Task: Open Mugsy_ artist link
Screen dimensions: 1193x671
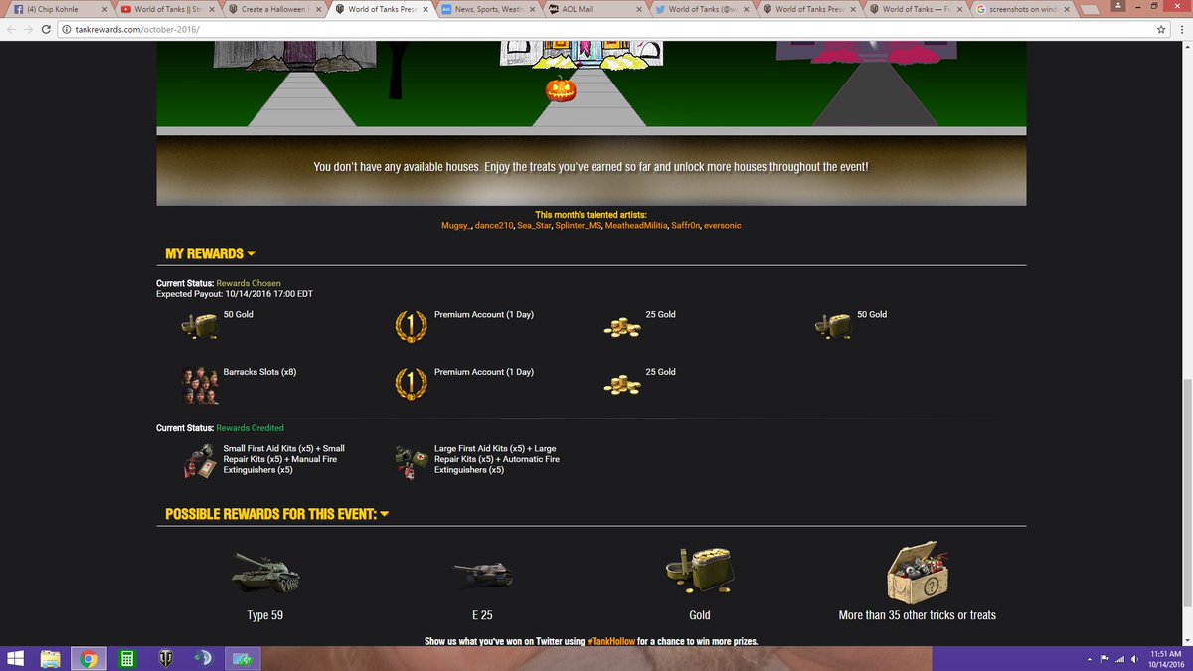Action: (455, 226)
